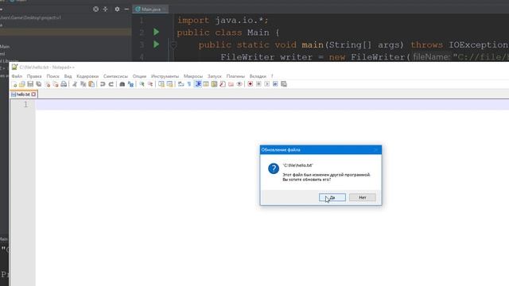This screenshot has height=286, width=509.
Task: Click the Paste clipboard icon
Action: pos(91,84)
